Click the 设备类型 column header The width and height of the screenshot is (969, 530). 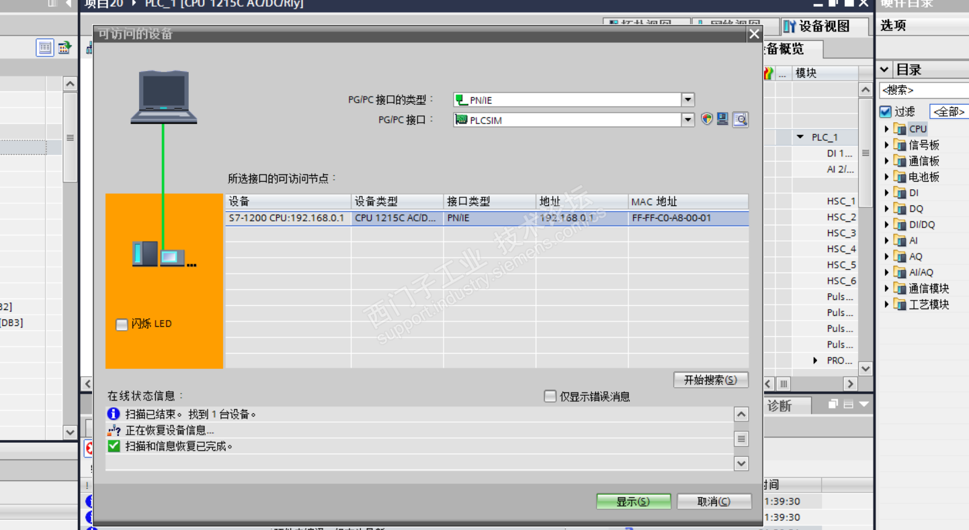point(397,201)
